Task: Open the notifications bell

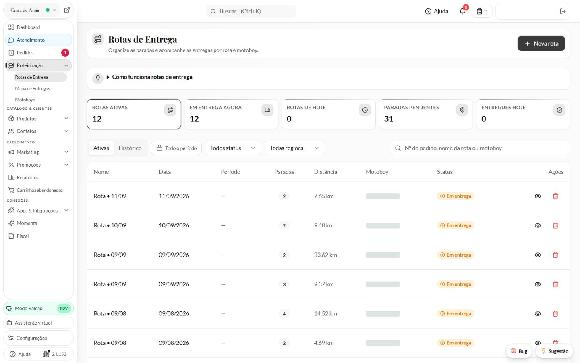Action: (x=462, y=11)
